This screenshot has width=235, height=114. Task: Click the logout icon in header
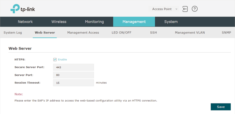[x=185, y=9]
